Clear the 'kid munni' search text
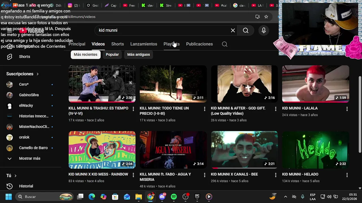This screenshot has height=203, width=362. tap(233, 30)
